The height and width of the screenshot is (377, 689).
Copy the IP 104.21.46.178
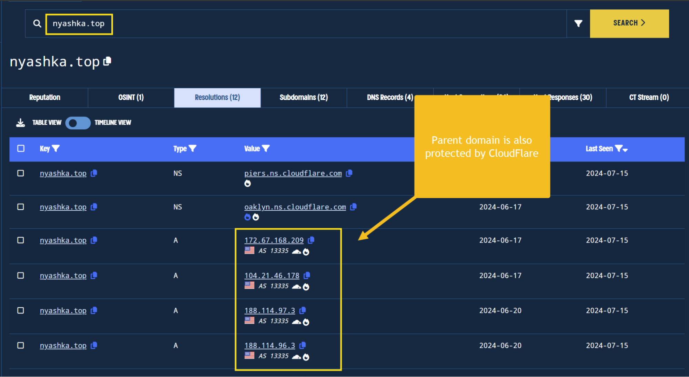(x=307, y=275)
